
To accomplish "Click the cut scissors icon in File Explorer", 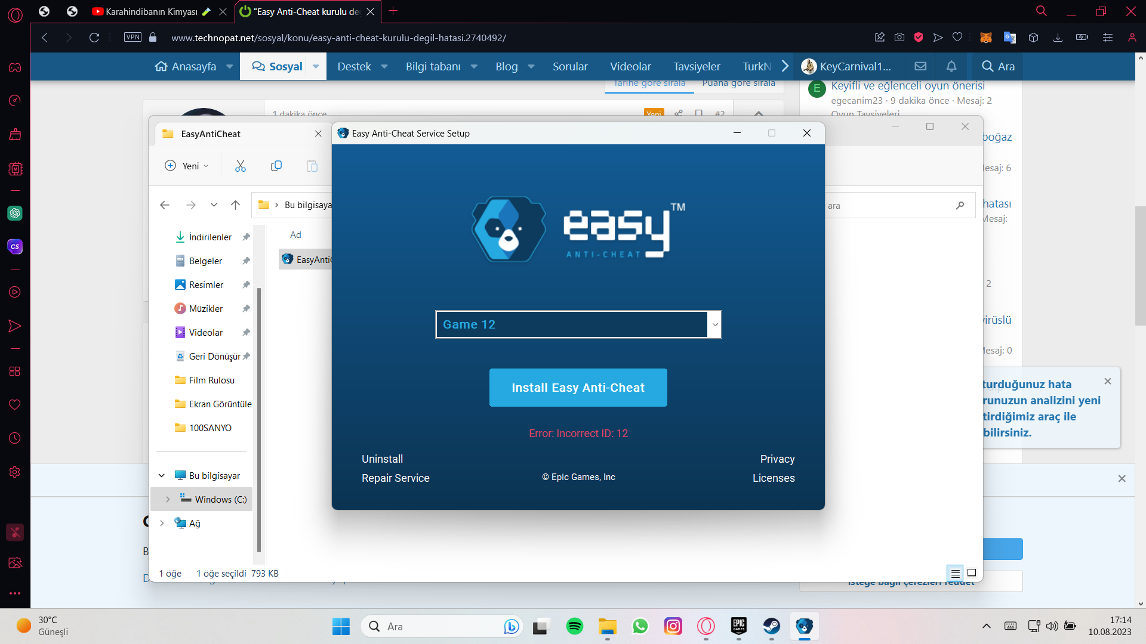I will click(x=241, y=166).
